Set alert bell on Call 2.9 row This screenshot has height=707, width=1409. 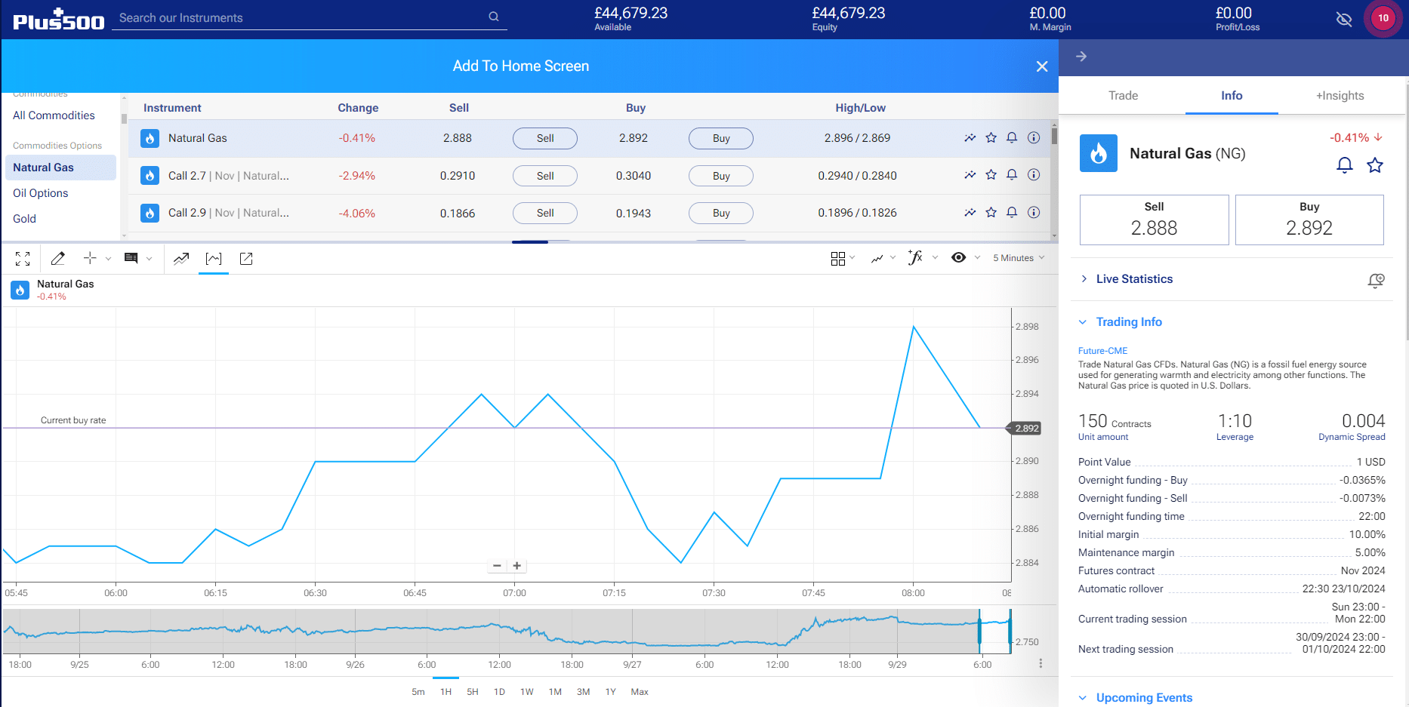click(x=1012, y=213)
